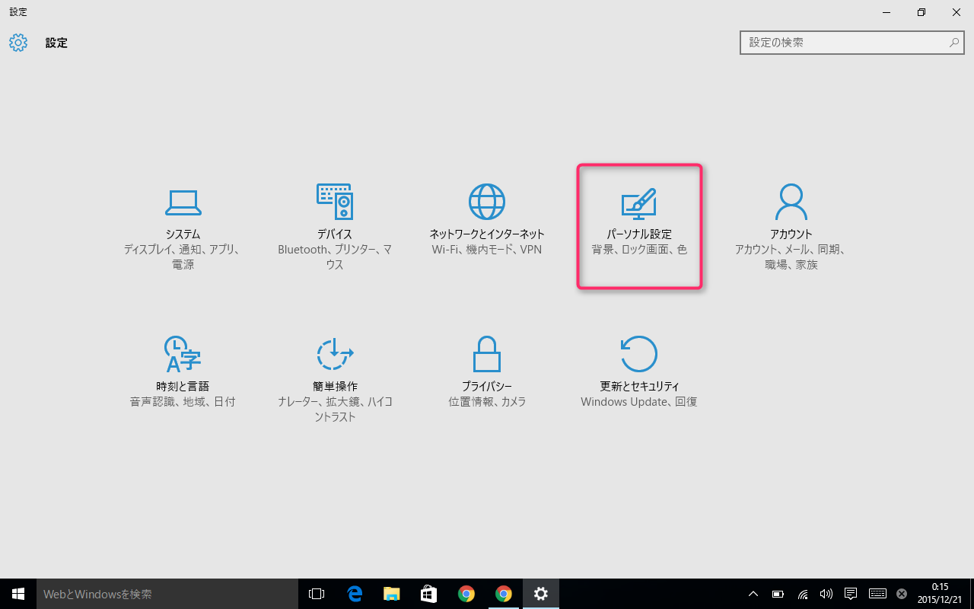974x609 pixels.
Task: Open the 簡単操作 icon
Action: [x=335, y=354]
